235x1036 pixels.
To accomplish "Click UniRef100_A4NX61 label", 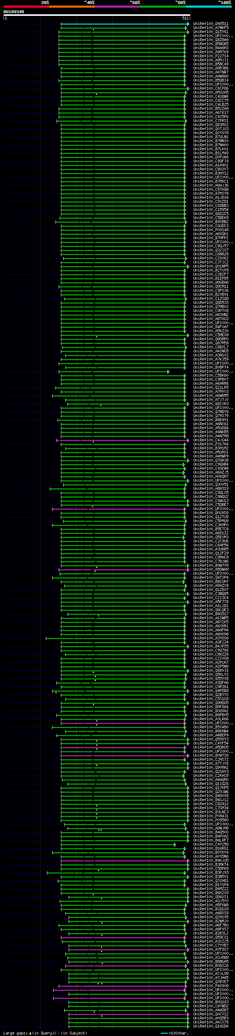I will point(210,424).
